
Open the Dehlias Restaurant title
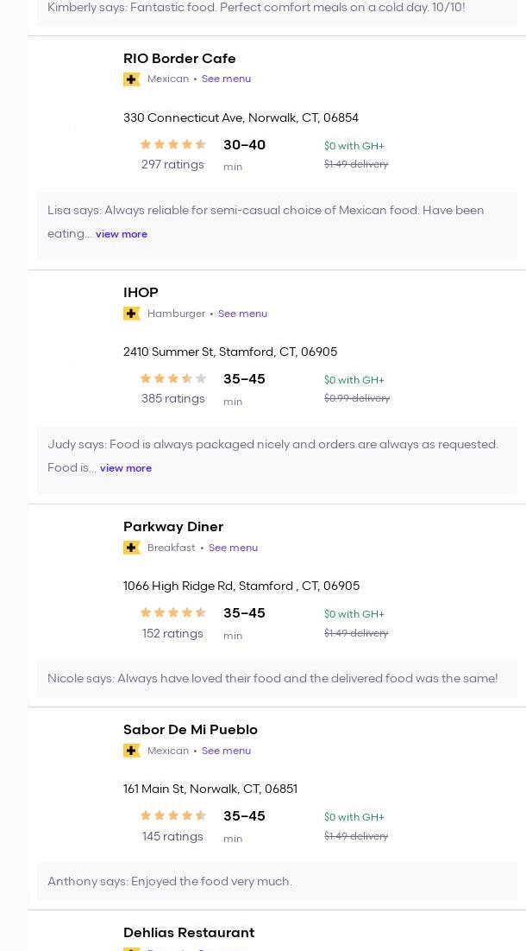(189, 933)
